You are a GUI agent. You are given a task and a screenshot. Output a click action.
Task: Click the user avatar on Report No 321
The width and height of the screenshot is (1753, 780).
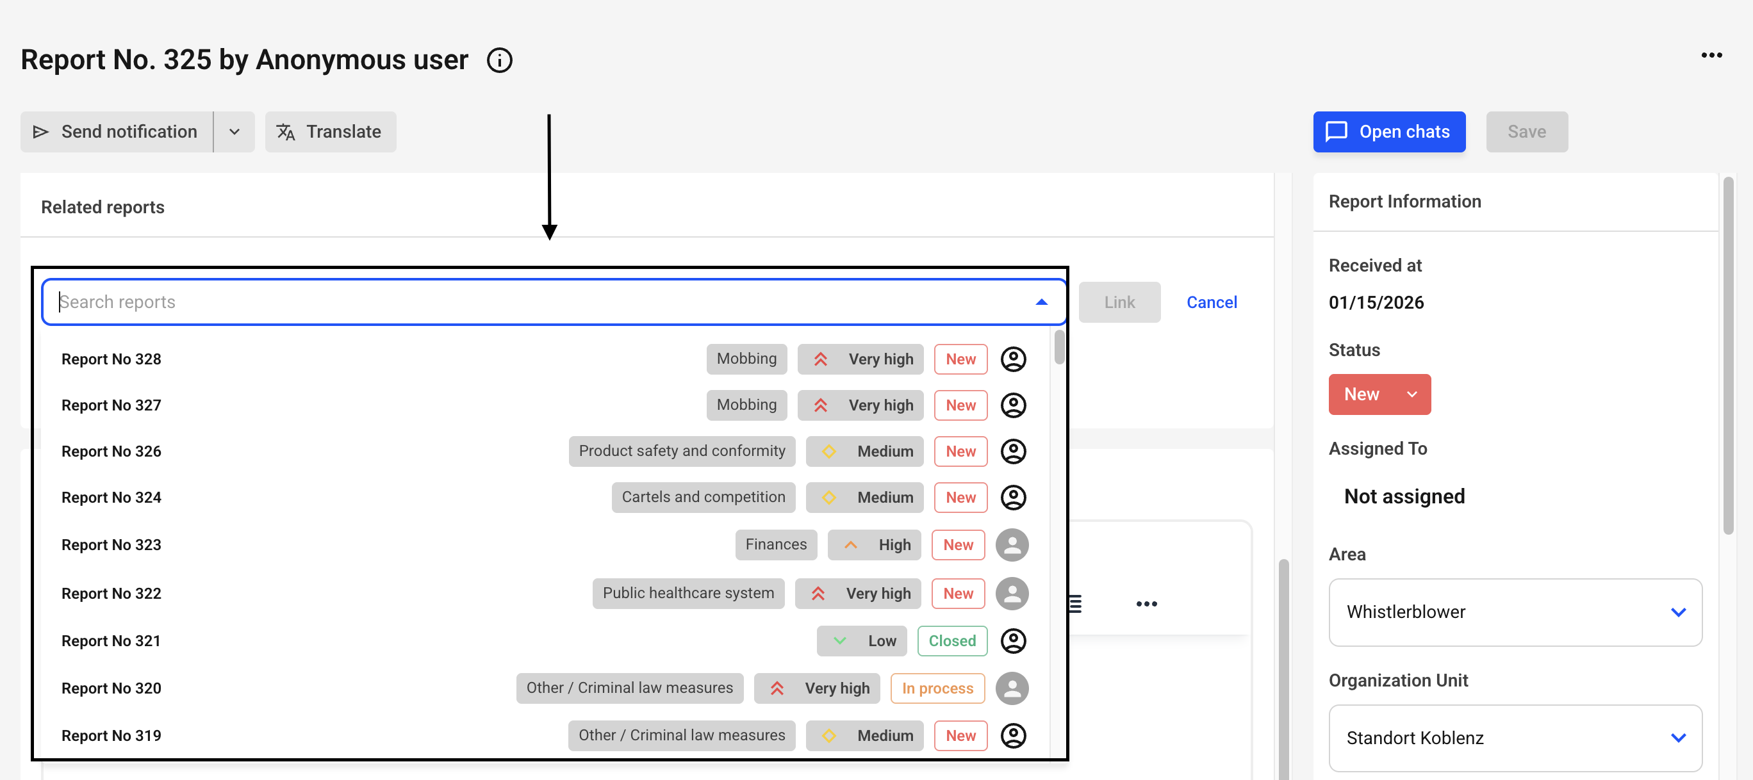click(x=1012, y=640)
